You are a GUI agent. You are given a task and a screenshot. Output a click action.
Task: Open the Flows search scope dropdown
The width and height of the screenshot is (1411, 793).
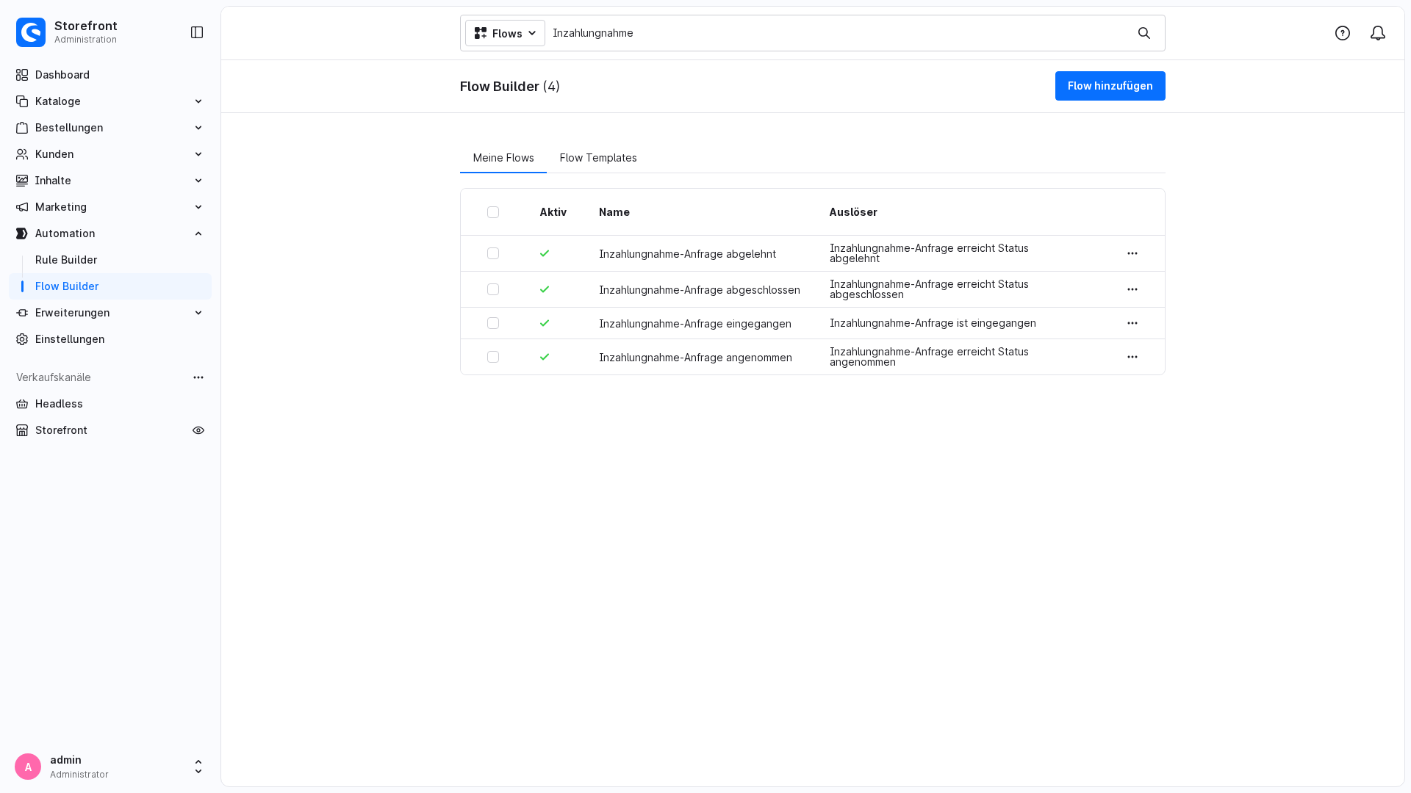[x=505, y=33]
